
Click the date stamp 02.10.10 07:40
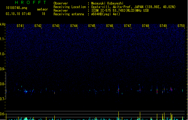18,14
